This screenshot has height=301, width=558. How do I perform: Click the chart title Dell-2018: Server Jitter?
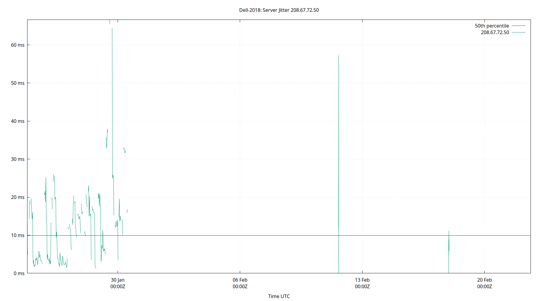pos(279,10)
